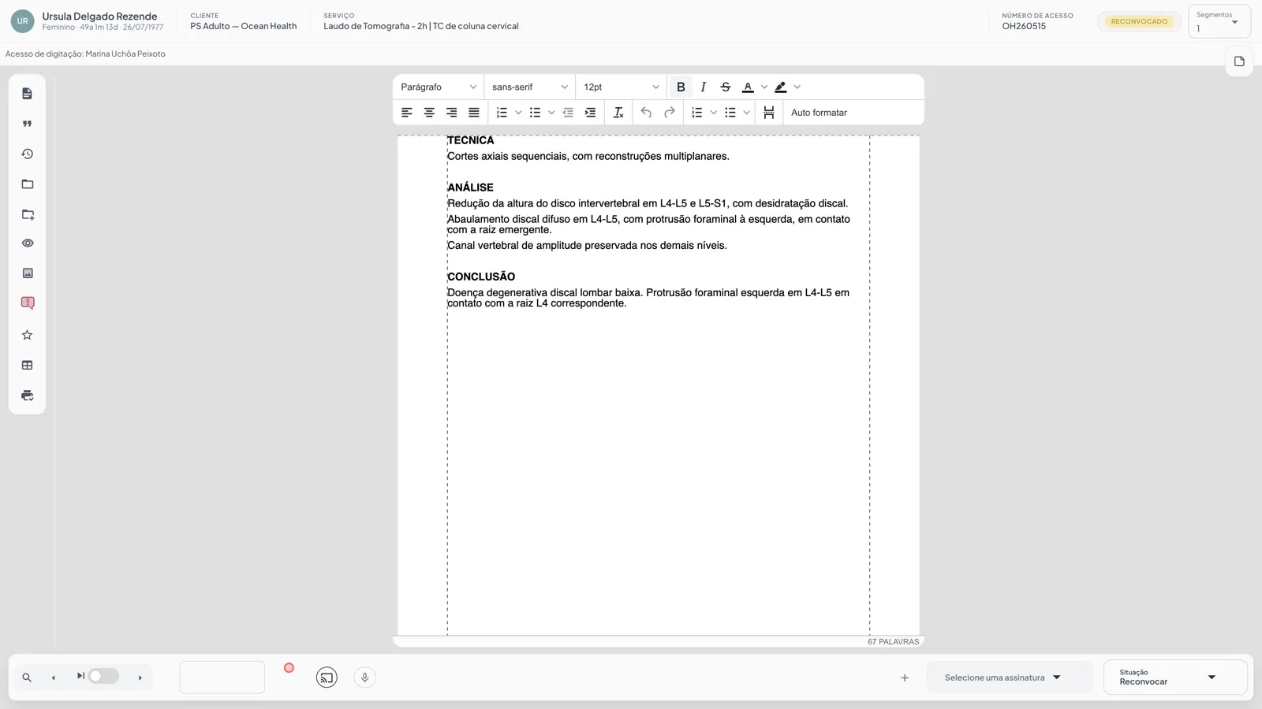Screen dimensions: 1262x709
Task: Click the note icon at top right
Action: pos(1239,61)
